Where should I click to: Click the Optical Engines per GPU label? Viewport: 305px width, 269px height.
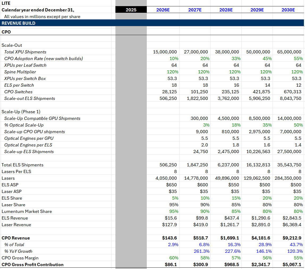[29, 138]
